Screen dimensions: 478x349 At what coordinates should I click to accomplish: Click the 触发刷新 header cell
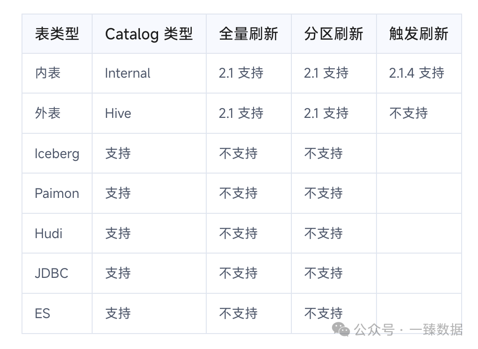click(419, 34)
